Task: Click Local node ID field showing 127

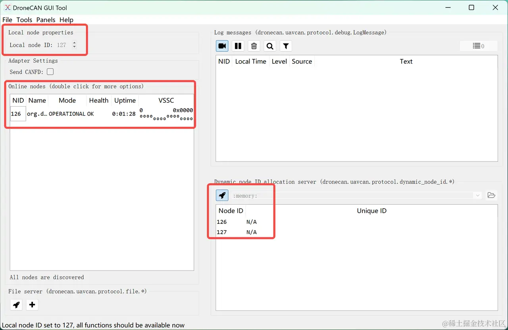Action: point(63,45)
